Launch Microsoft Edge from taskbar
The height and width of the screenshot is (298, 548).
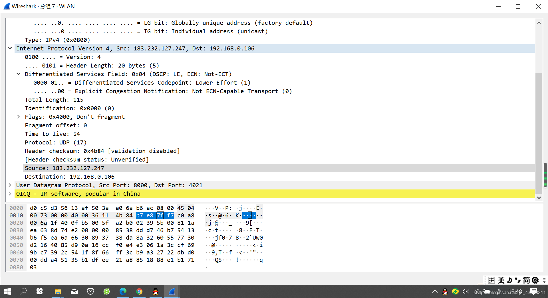pos(123,291)
